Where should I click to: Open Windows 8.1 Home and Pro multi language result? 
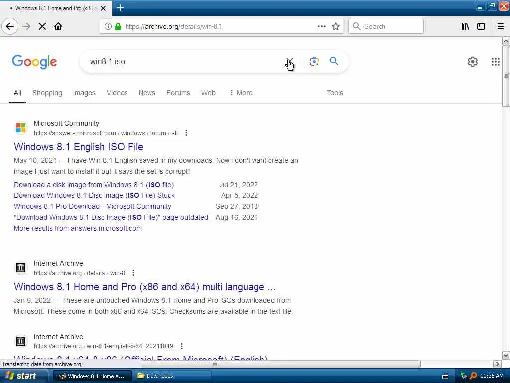click(145, 287)
